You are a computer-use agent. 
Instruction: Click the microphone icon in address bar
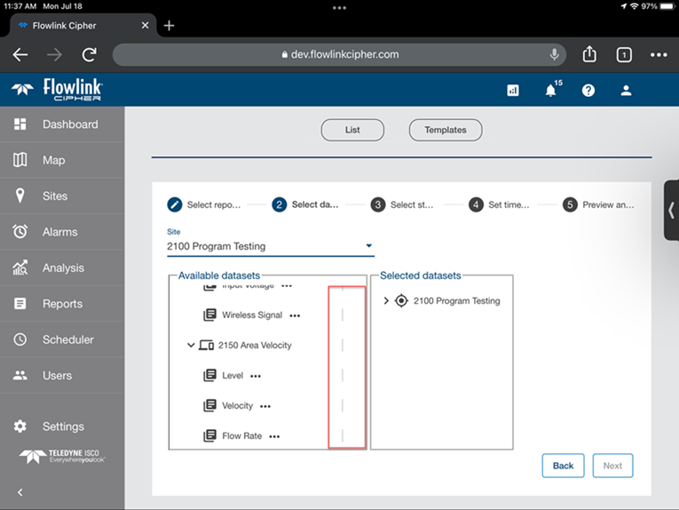555,54
